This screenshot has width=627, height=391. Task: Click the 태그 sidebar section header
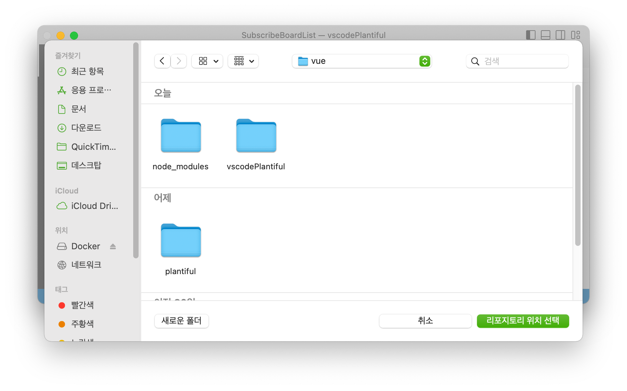(x=62, y=289)
